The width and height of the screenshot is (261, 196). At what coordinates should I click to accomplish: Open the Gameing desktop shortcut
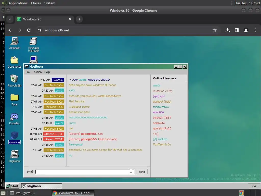point(15,138)
